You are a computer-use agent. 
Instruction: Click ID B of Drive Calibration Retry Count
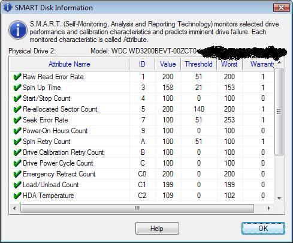click(143, 152)
